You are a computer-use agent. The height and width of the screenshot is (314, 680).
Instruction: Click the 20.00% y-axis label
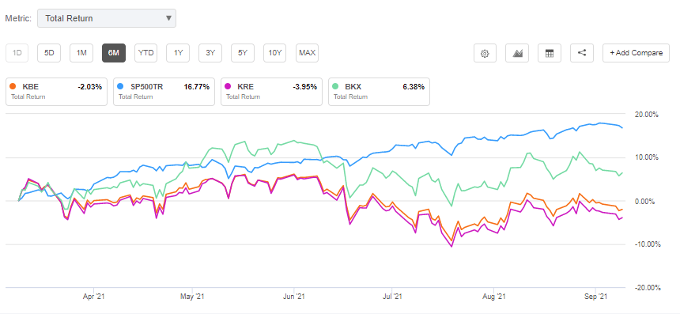pyautogui.click(x=648, y=115)
